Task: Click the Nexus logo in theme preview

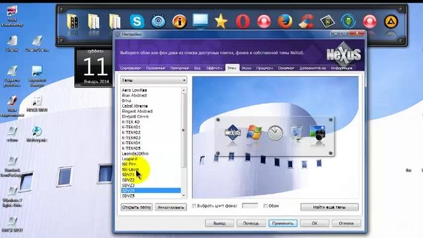Action: [x=233, y=132]
